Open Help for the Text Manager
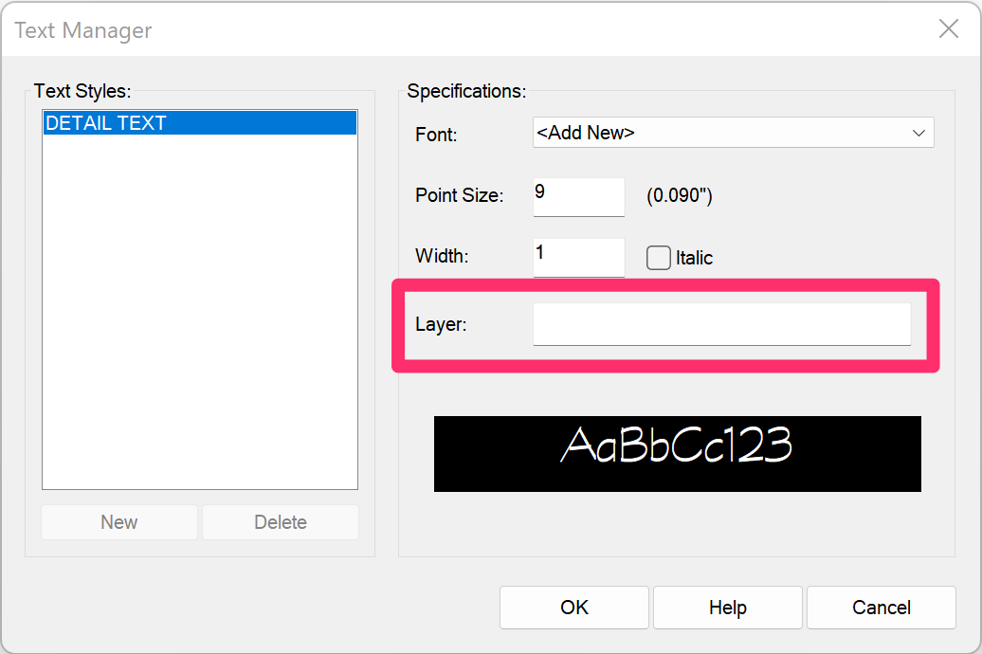 point(727,607)
